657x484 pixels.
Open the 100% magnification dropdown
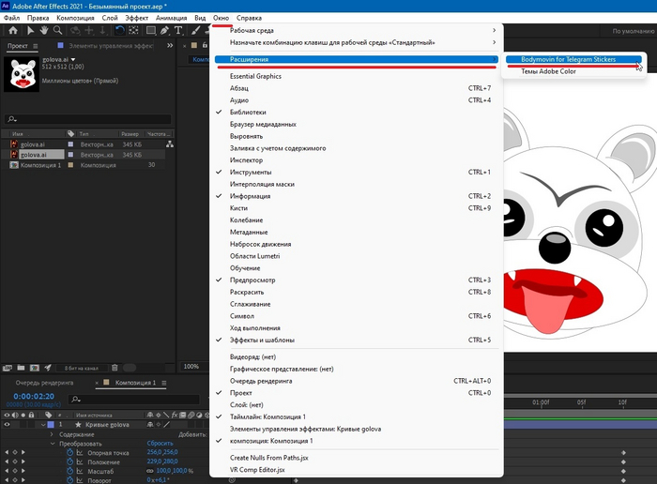coord(193,367)
